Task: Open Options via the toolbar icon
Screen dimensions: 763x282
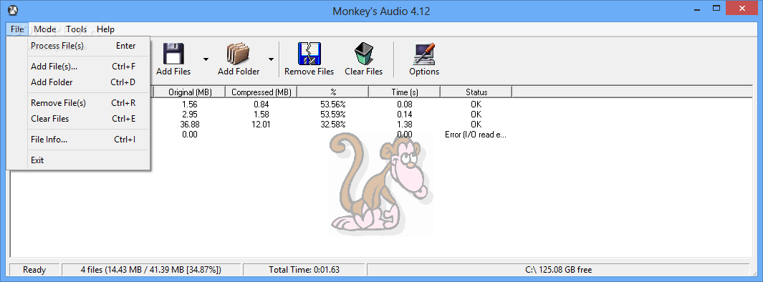Action: click(x=424, y=54)
